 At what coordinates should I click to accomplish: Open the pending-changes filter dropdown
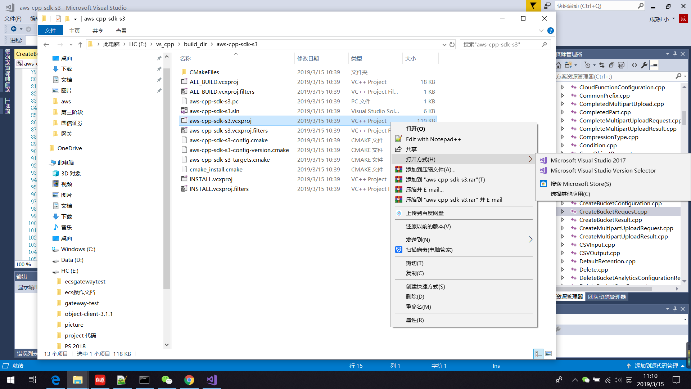pos(594,66)
